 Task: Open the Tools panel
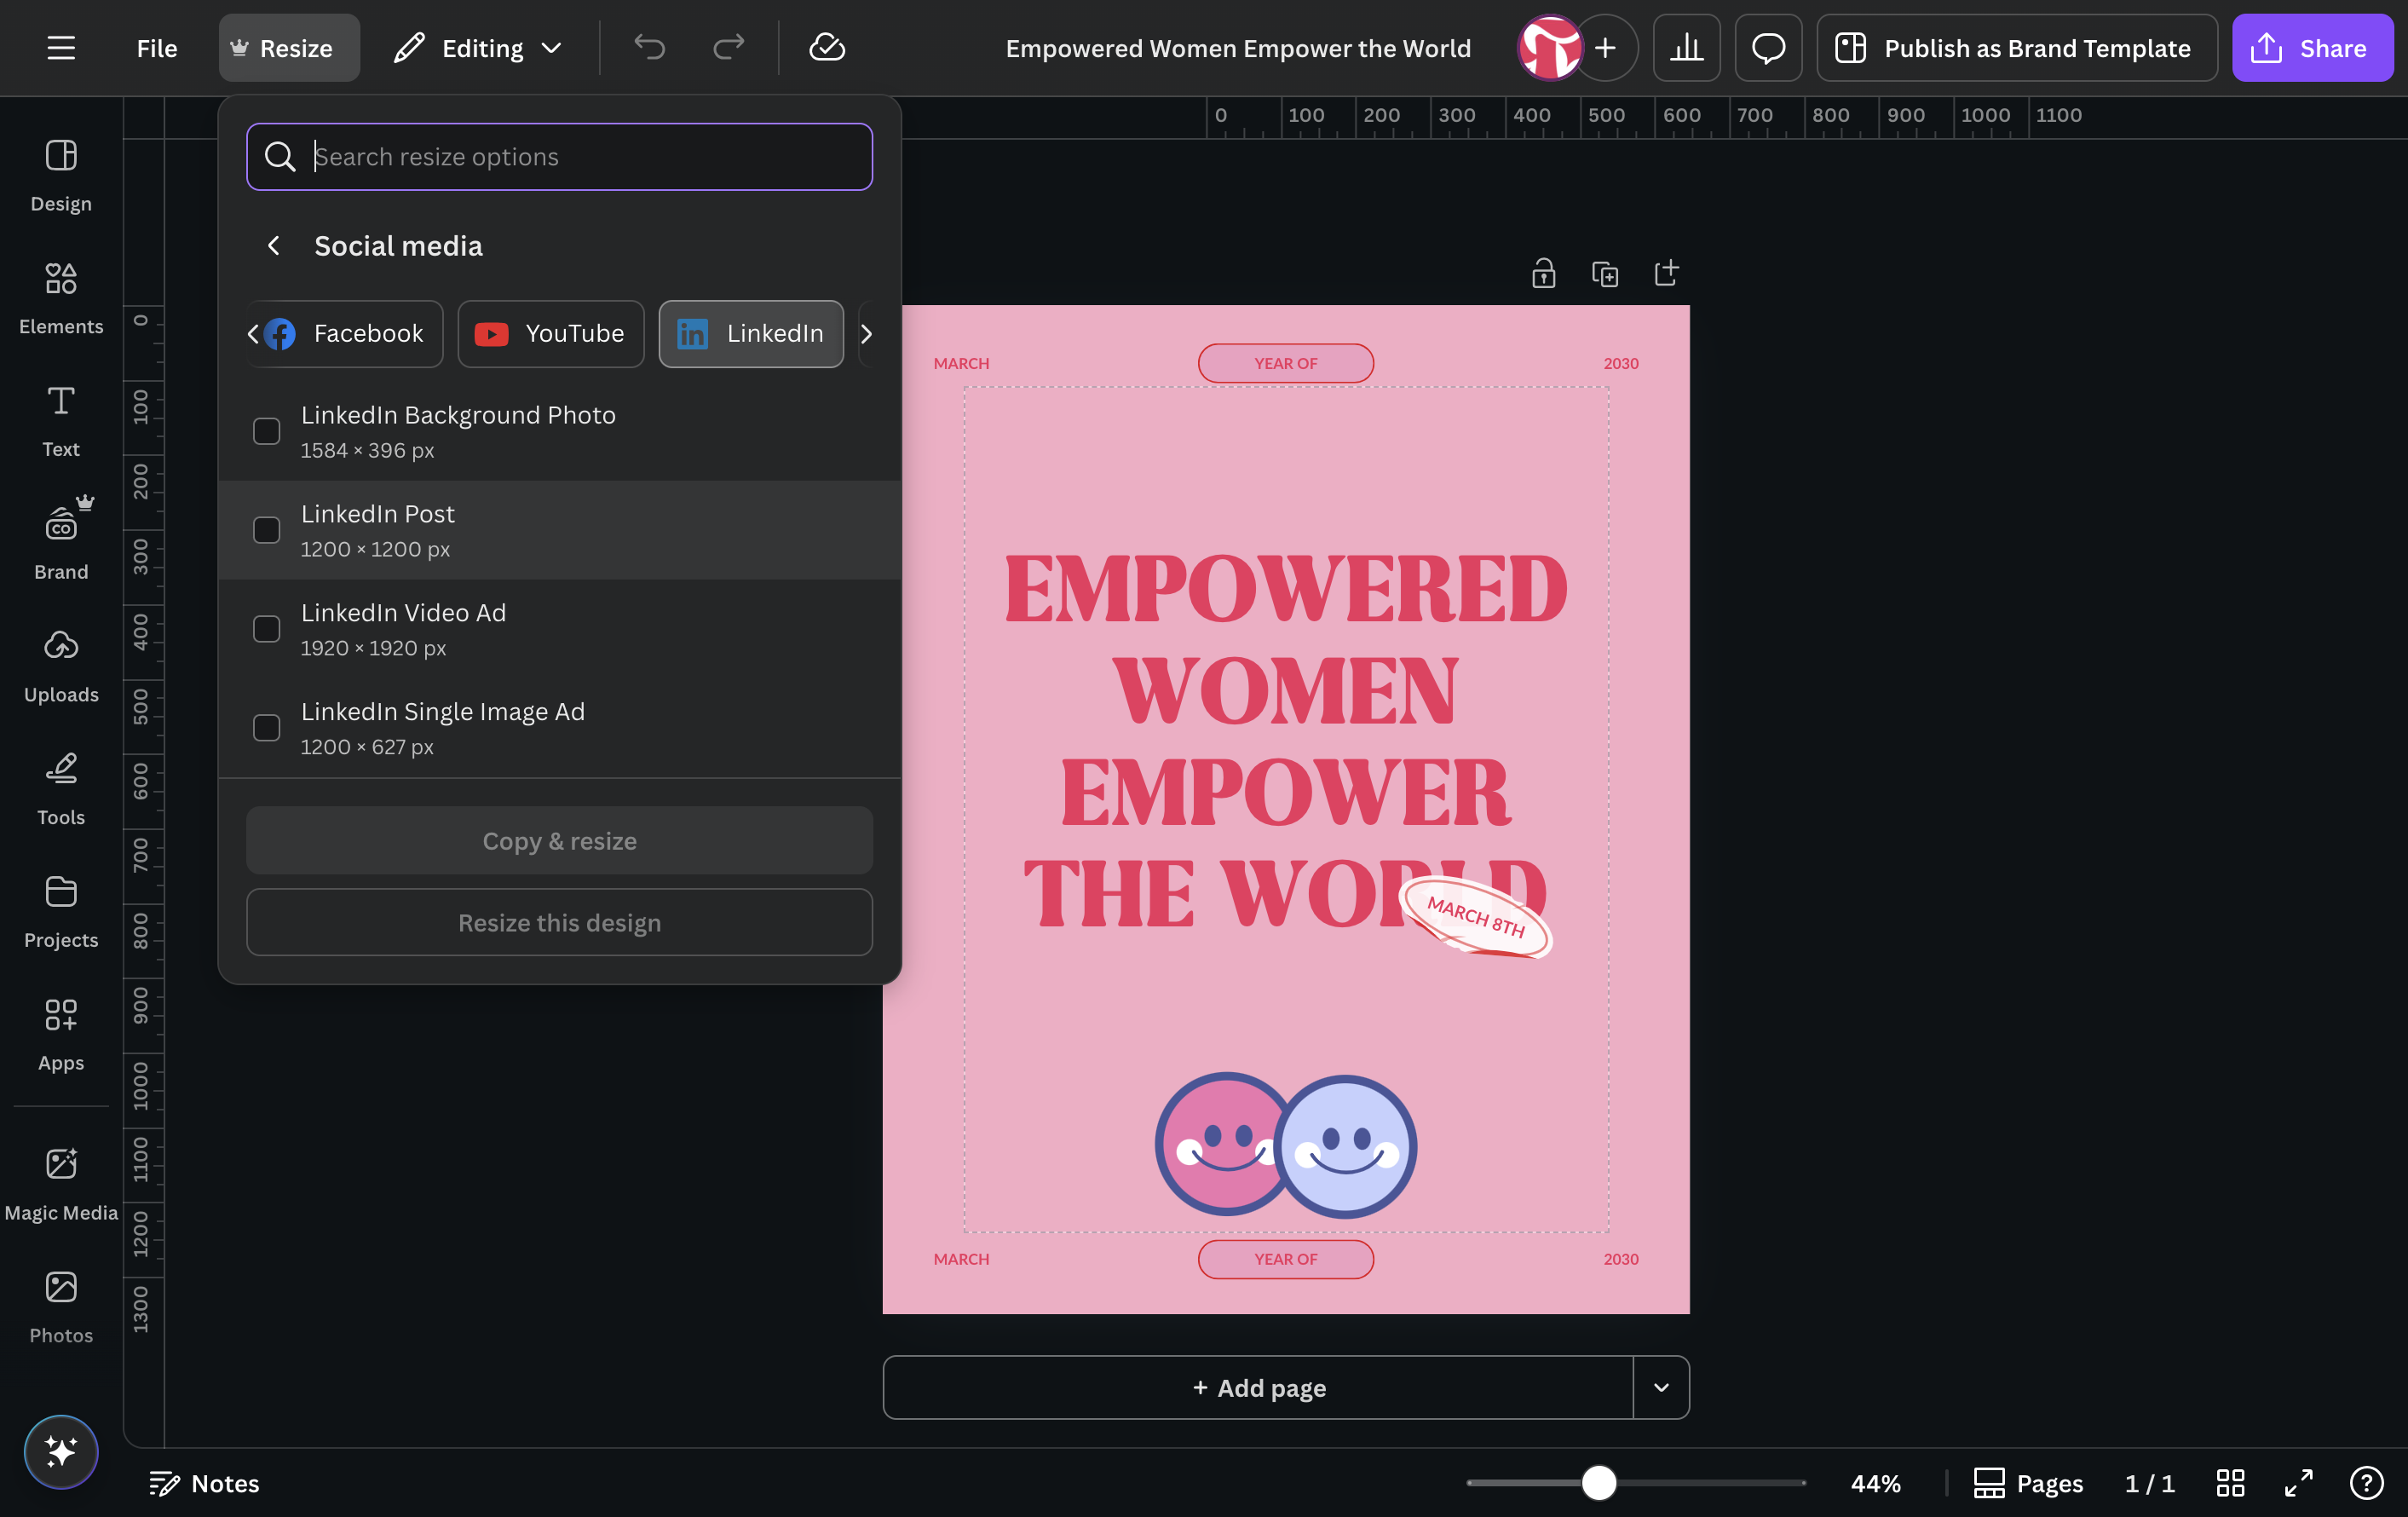pyautogui.click(x=61, y=789)
